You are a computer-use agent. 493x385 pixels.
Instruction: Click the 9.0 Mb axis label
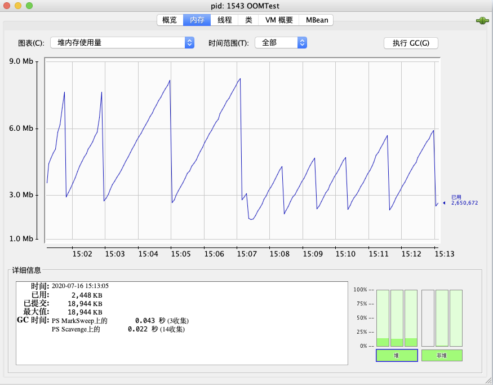tap(21, 61)
